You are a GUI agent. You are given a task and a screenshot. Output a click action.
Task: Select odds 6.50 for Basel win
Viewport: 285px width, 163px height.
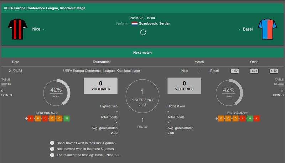(x=274, y=71)
